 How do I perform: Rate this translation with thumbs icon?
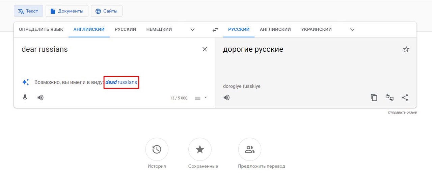click(389, 98)
